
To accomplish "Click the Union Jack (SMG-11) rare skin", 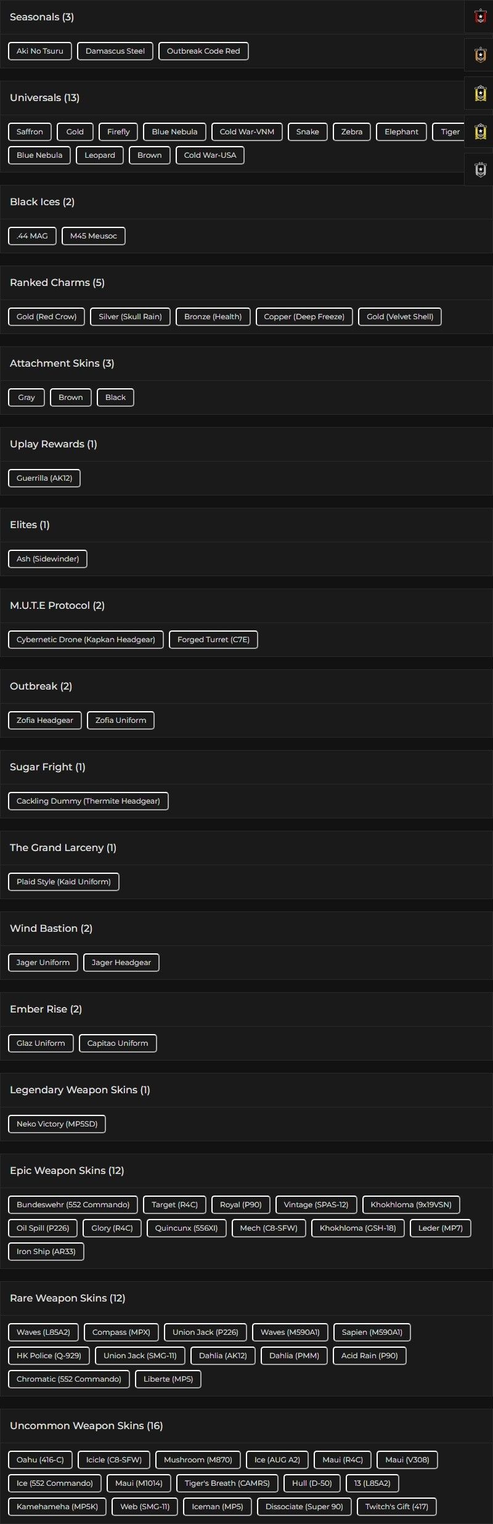I will coord(140,1356).
